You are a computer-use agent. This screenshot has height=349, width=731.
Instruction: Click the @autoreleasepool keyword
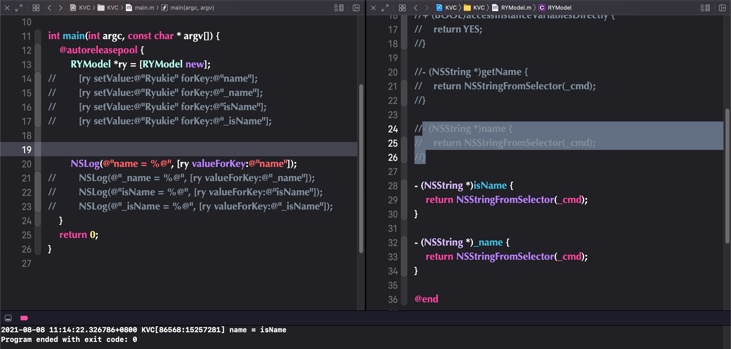98,50
